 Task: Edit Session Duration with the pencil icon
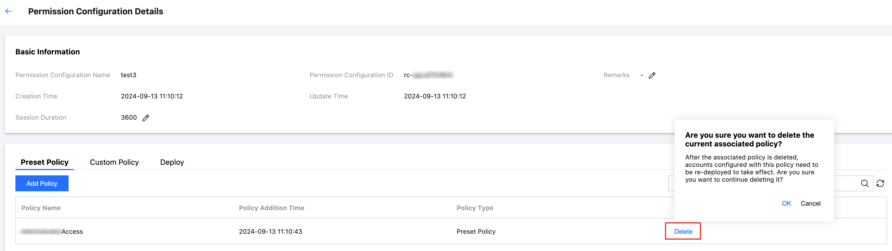146,118
